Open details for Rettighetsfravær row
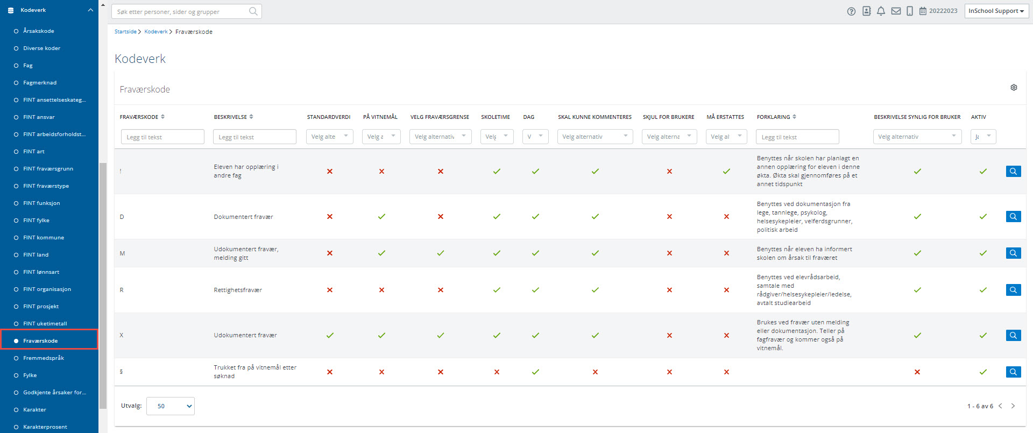 [x=1013, y=290]
